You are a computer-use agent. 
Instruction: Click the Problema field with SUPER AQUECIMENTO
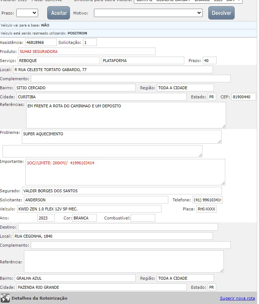coord(121,137)
